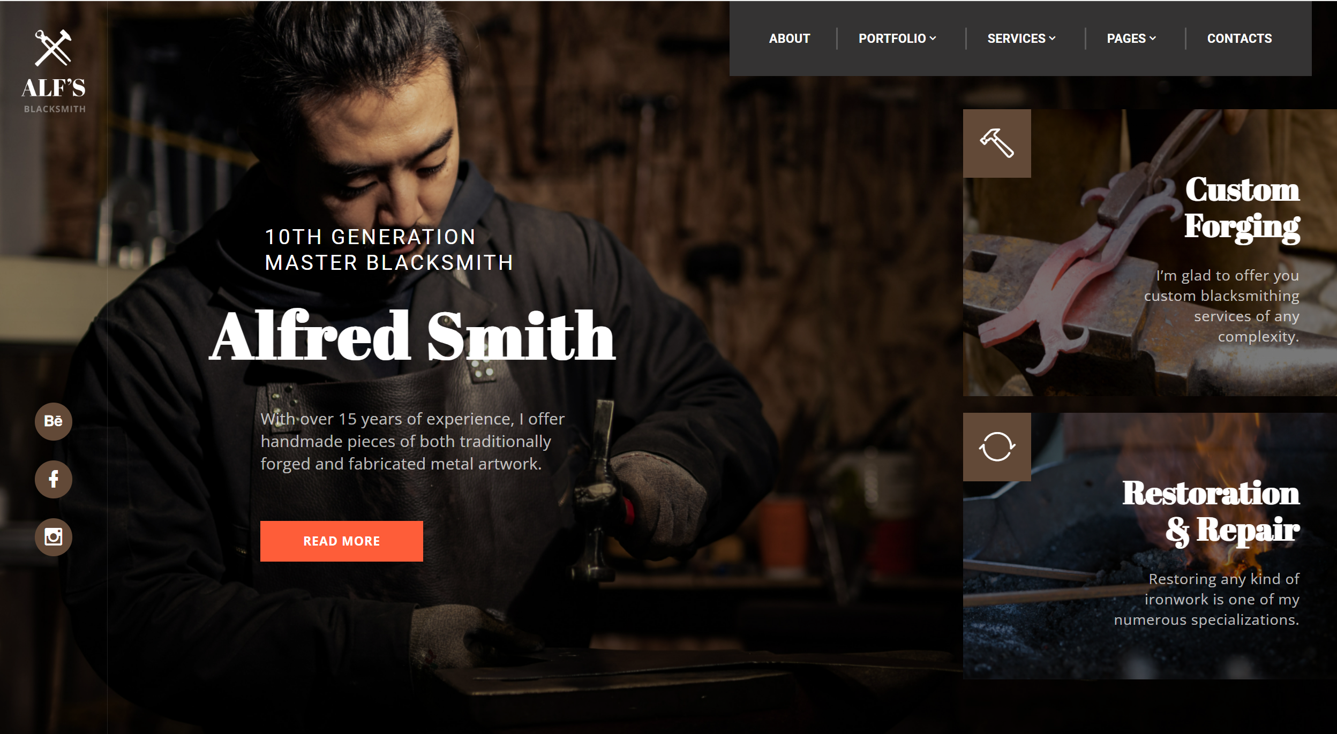Click the circular arrows Restoration icon
The width and height of the screenshot is (1337, 734).
996,447
